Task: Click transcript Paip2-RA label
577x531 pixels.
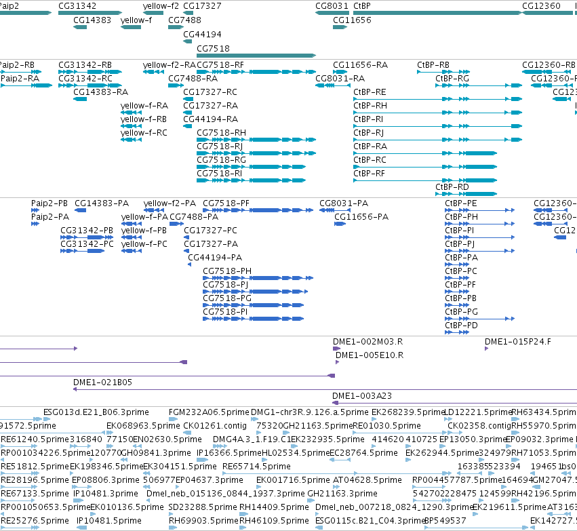Action: 20,79
